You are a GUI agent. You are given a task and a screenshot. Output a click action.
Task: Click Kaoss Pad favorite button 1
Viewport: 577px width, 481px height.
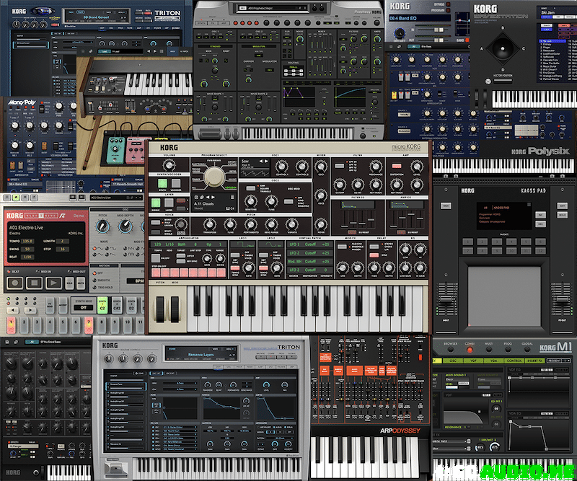coord(467,242)
